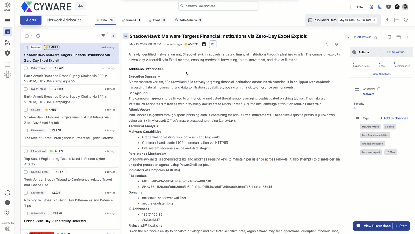Tick checkbox for Top Social Engineering Tactics alert
This screenshot has height=234, width=415.
pos(26,151)
